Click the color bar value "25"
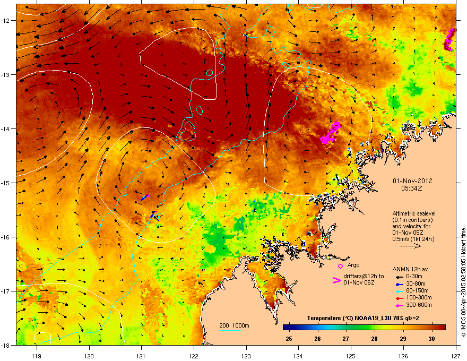467x361 pixels. click(289, 339)
